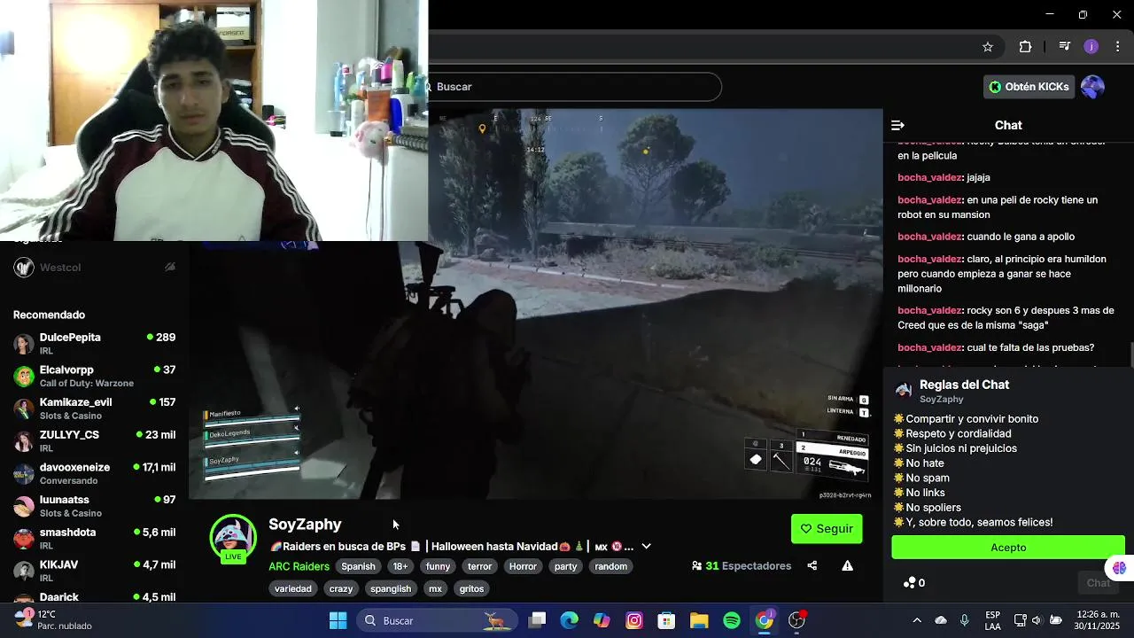1134x638 pixels.
Task: Select the variedad tag
Action: (x=293, y=588)
